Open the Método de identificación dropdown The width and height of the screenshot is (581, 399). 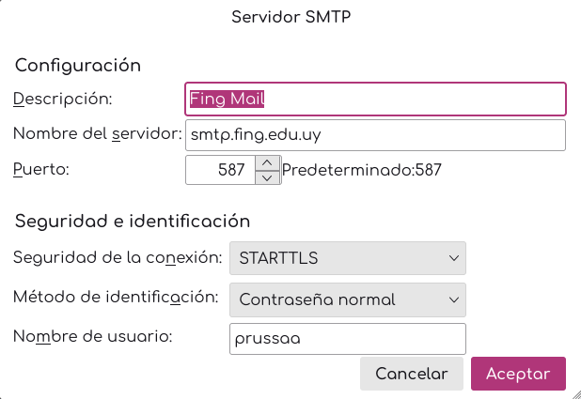pyautogui.click(x=348, y=299)
